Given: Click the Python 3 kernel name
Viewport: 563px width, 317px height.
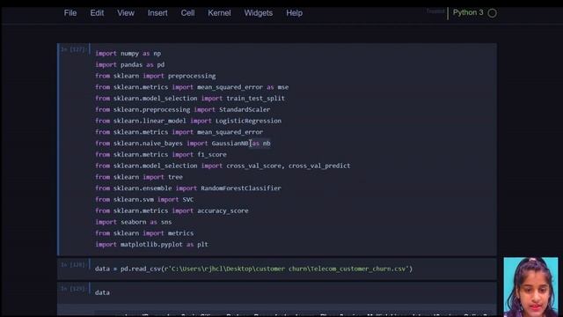Looking at the screenshot, I should click(x=468, y=12).
